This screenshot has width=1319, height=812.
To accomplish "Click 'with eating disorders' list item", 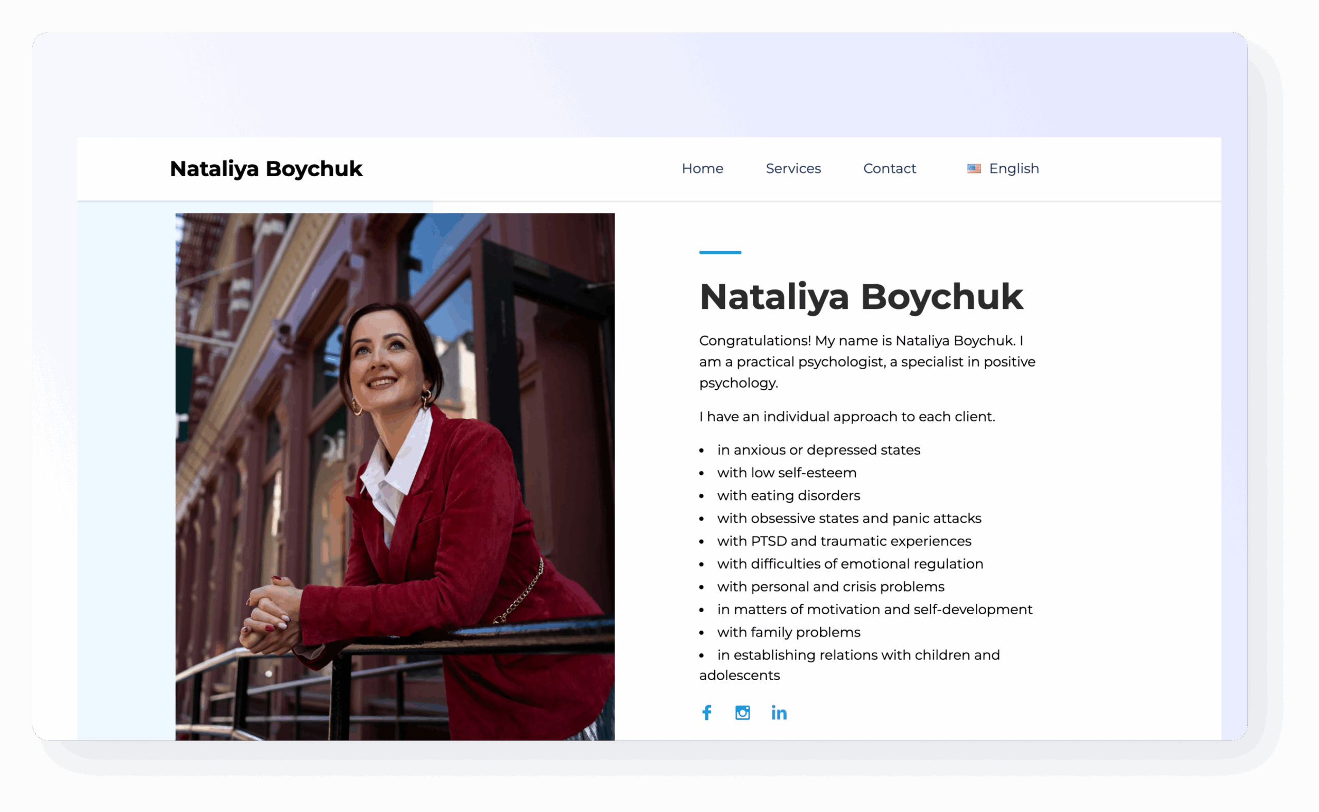I will click(788, 496).
